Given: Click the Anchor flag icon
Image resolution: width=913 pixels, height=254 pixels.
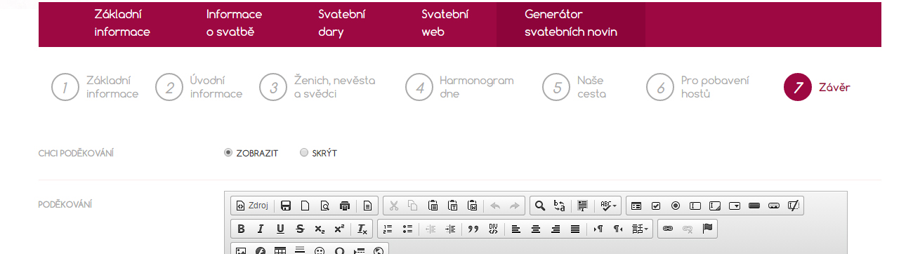Looking at the screenshot, I should (x=707, y=229).
